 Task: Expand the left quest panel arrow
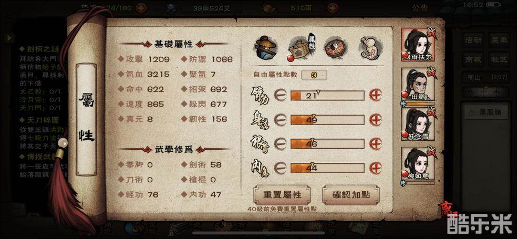tap(9, 38)
